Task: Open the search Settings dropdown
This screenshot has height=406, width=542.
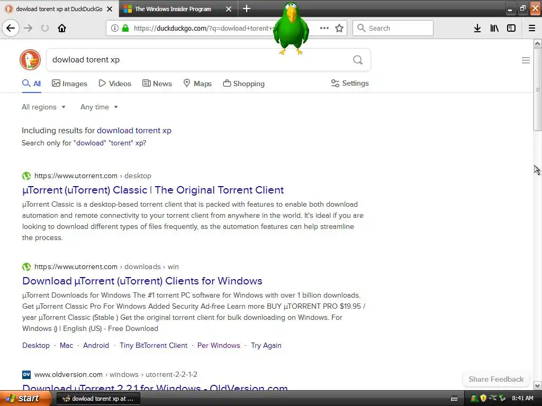Action: coord(350,83)
